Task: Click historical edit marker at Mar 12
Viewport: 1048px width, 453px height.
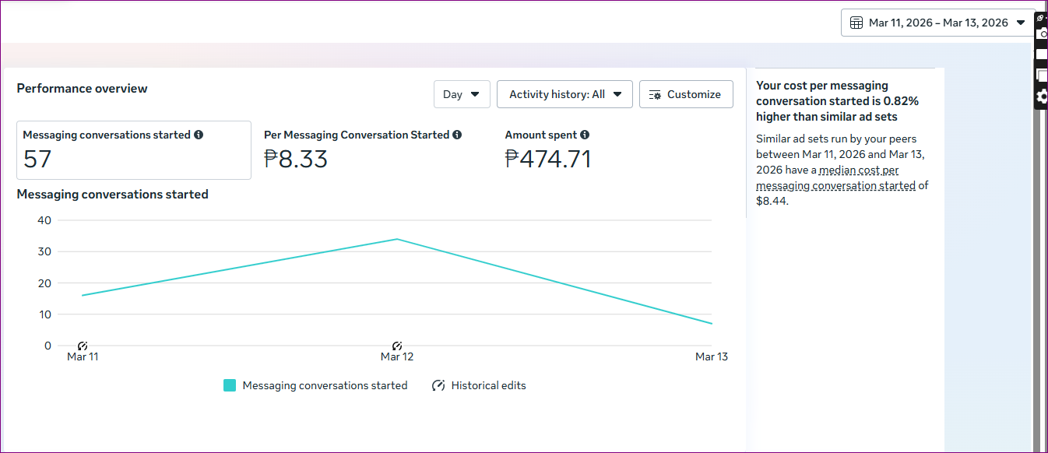Action: coord(397,346)
